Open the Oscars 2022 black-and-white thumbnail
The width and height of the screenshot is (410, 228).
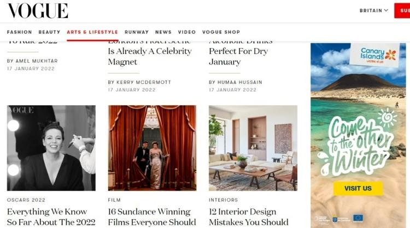click(x=51, y=148)
